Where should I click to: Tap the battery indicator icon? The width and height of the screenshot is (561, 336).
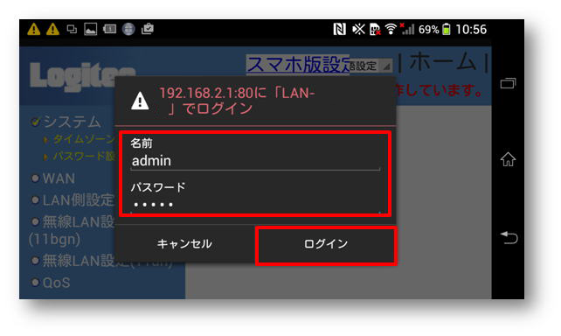(x=447, y=30)
